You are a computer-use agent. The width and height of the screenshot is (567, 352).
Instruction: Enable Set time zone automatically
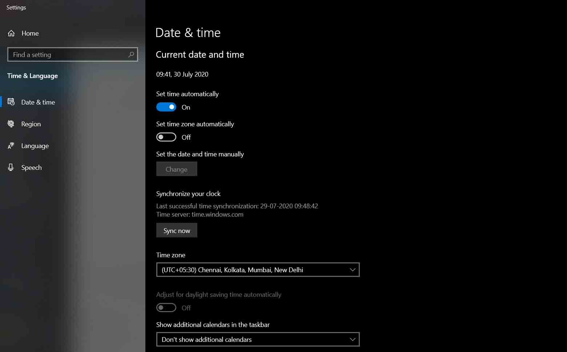coord(166,137)
